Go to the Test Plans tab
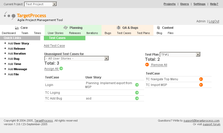The height and width of the screenshot is (133, 223). point(143,33)
